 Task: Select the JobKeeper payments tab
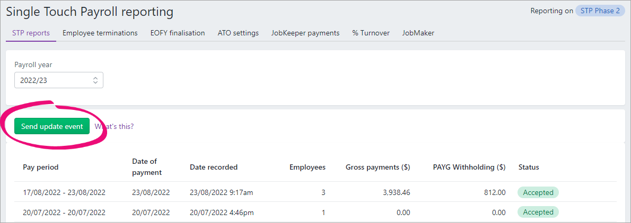pos(305,33)
